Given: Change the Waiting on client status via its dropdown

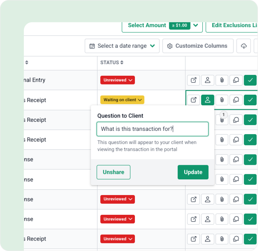Looking at the screenshot, I should tap(122, 100).
